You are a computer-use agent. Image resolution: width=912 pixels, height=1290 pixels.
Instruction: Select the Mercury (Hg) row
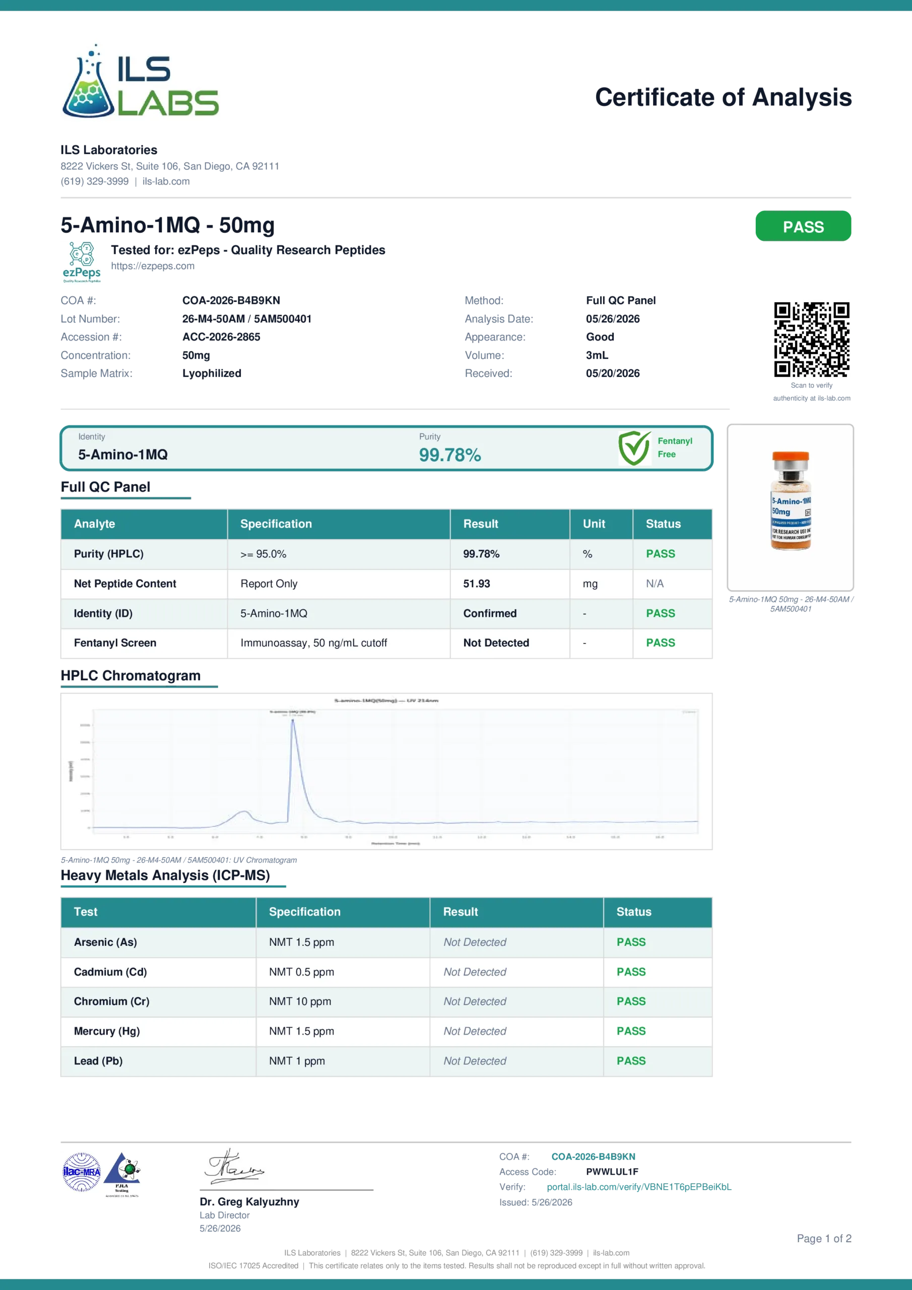386,1031
